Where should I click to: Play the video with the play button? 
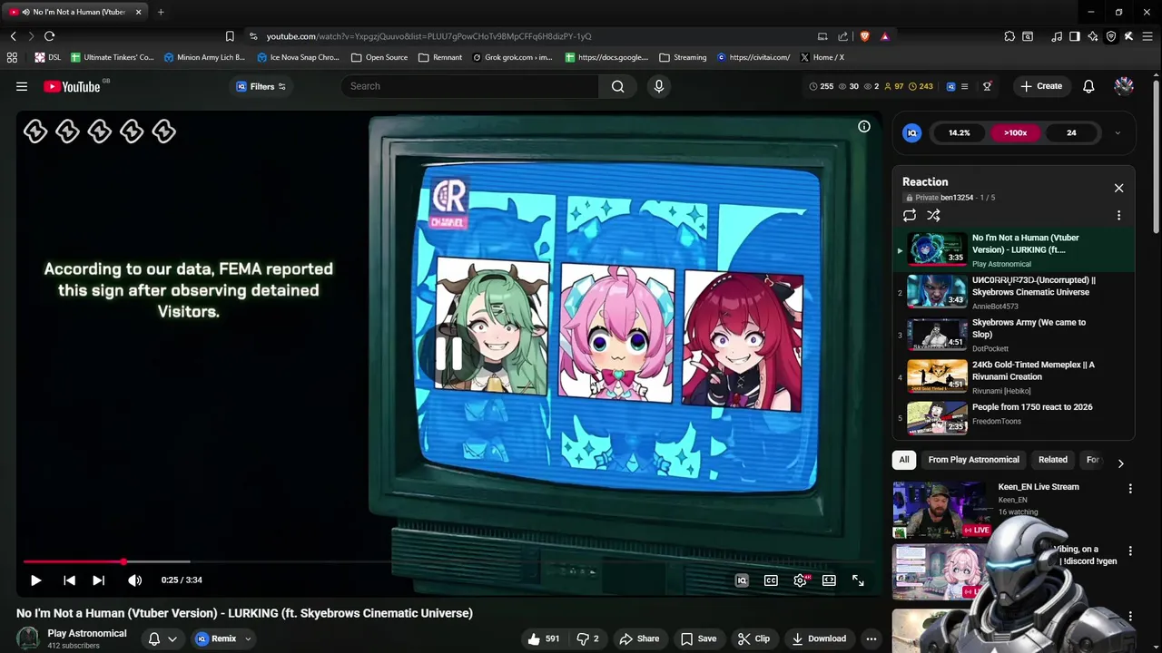[x=35, y=580]
